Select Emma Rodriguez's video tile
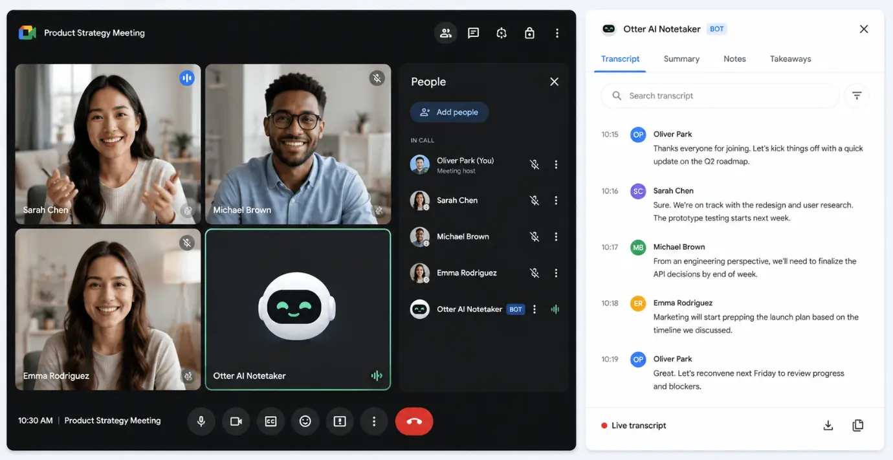The width and height of the screenshot is (893, 460). (107, 309)
